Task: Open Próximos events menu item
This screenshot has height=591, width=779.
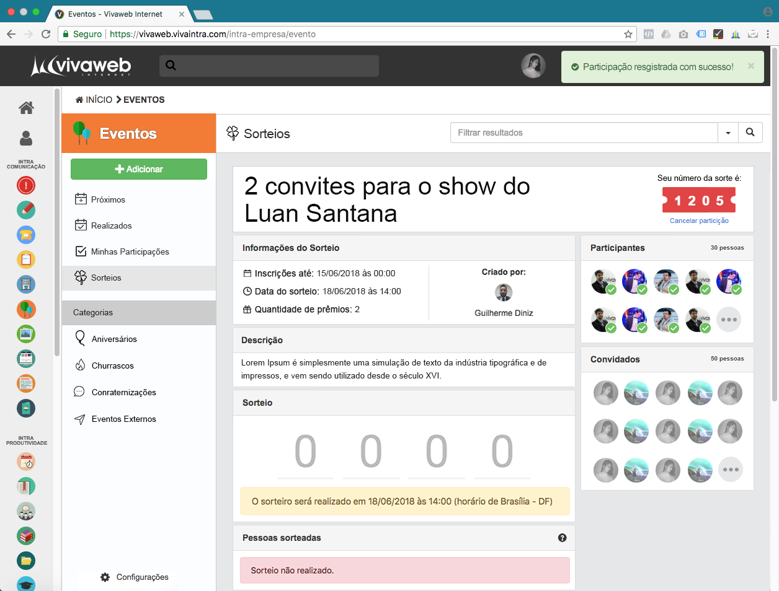Action: coord(108,199)
